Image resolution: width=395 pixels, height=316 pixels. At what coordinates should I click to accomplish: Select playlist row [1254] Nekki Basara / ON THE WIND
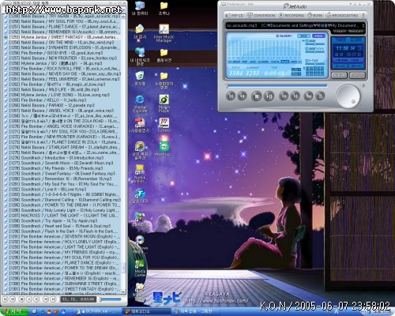tap(62, 43)
